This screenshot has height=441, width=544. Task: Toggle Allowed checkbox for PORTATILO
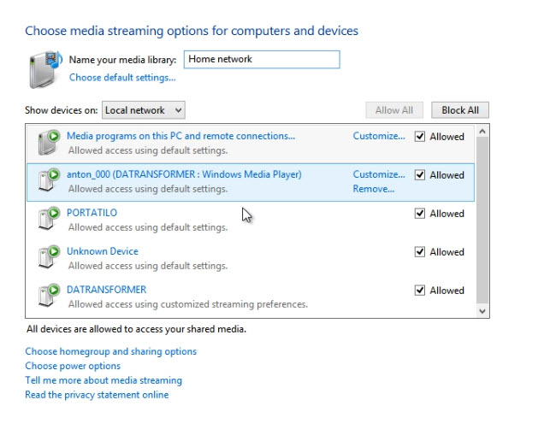(420, 213)
